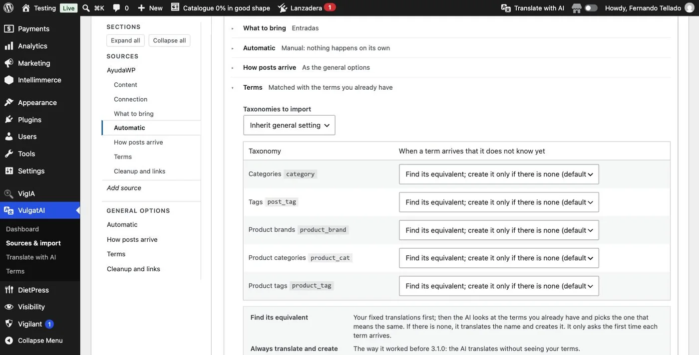Click the Expand all button
Viewport: 699px width, 355px height.
point(125,40)
